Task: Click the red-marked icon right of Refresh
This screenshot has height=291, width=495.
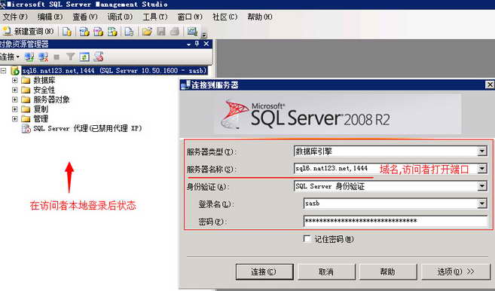Action: tap(98, 57)
